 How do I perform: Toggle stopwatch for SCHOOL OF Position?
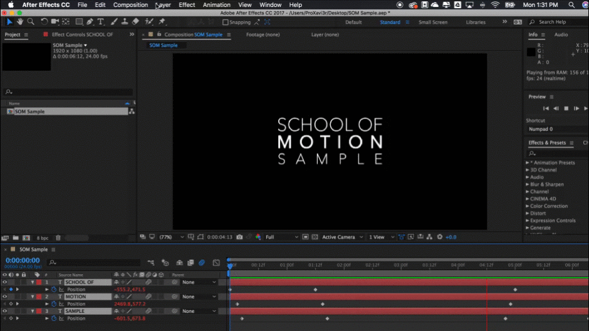[x=54, y=290]
